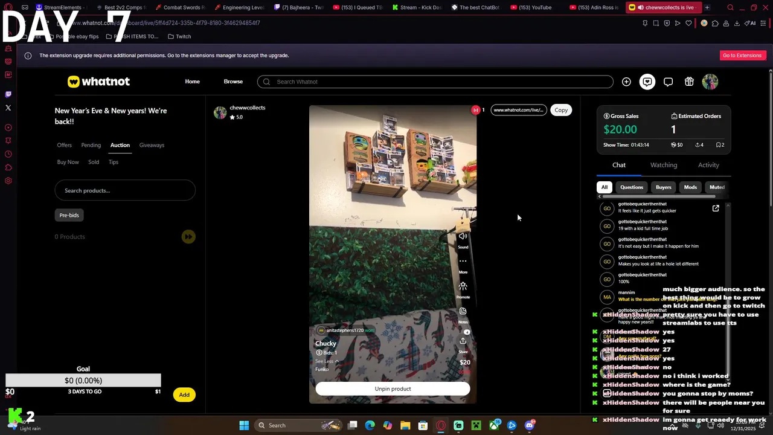Switch to the Pending tab
This screenshot has height=435, width=773.
[91, 145]
